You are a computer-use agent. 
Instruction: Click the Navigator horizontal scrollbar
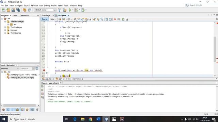click(20, 105)
